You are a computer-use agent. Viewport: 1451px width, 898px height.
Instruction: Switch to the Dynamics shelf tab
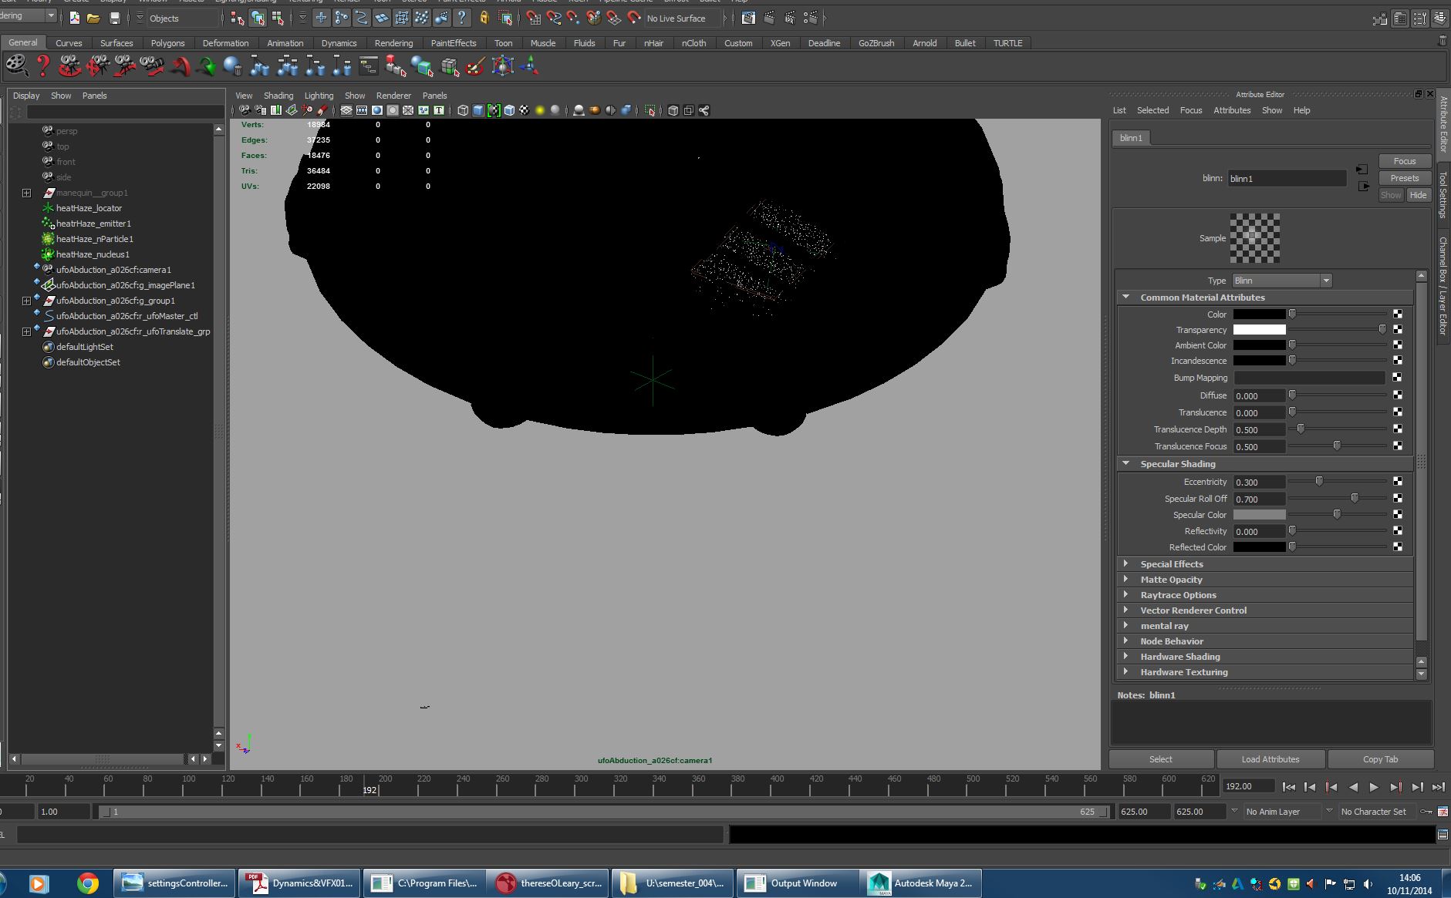coord(339,43)
